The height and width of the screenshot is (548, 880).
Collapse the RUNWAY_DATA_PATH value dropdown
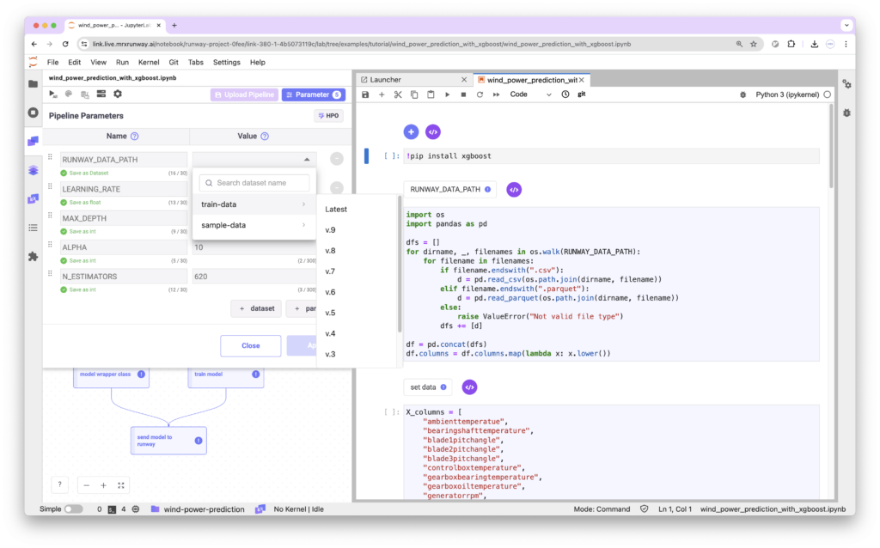pyautogui.click(x=307, y=159)
